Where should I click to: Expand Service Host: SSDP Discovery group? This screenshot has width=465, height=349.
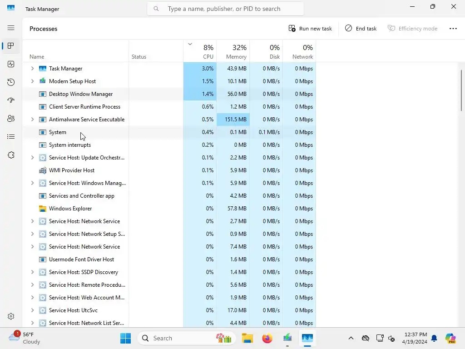point(32,272)
